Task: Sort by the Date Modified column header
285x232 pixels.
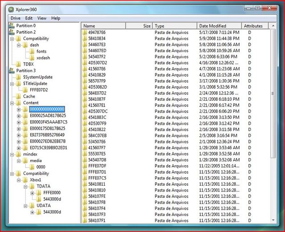Action: 219,26
